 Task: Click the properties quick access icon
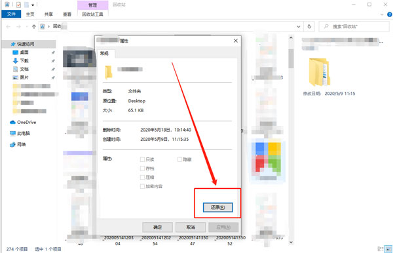(18, 5)
